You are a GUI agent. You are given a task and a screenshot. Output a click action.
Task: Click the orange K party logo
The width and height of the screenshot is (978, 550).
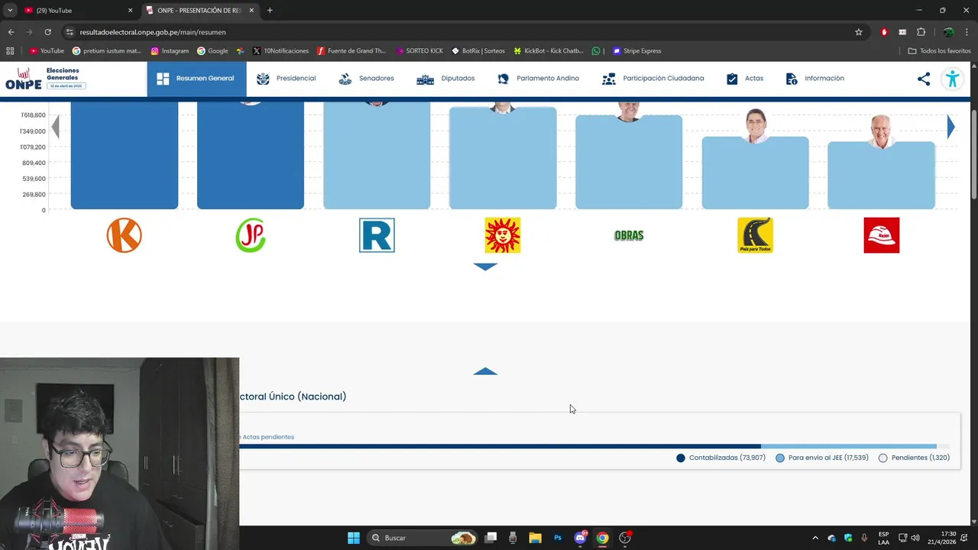tap(125, 235)
